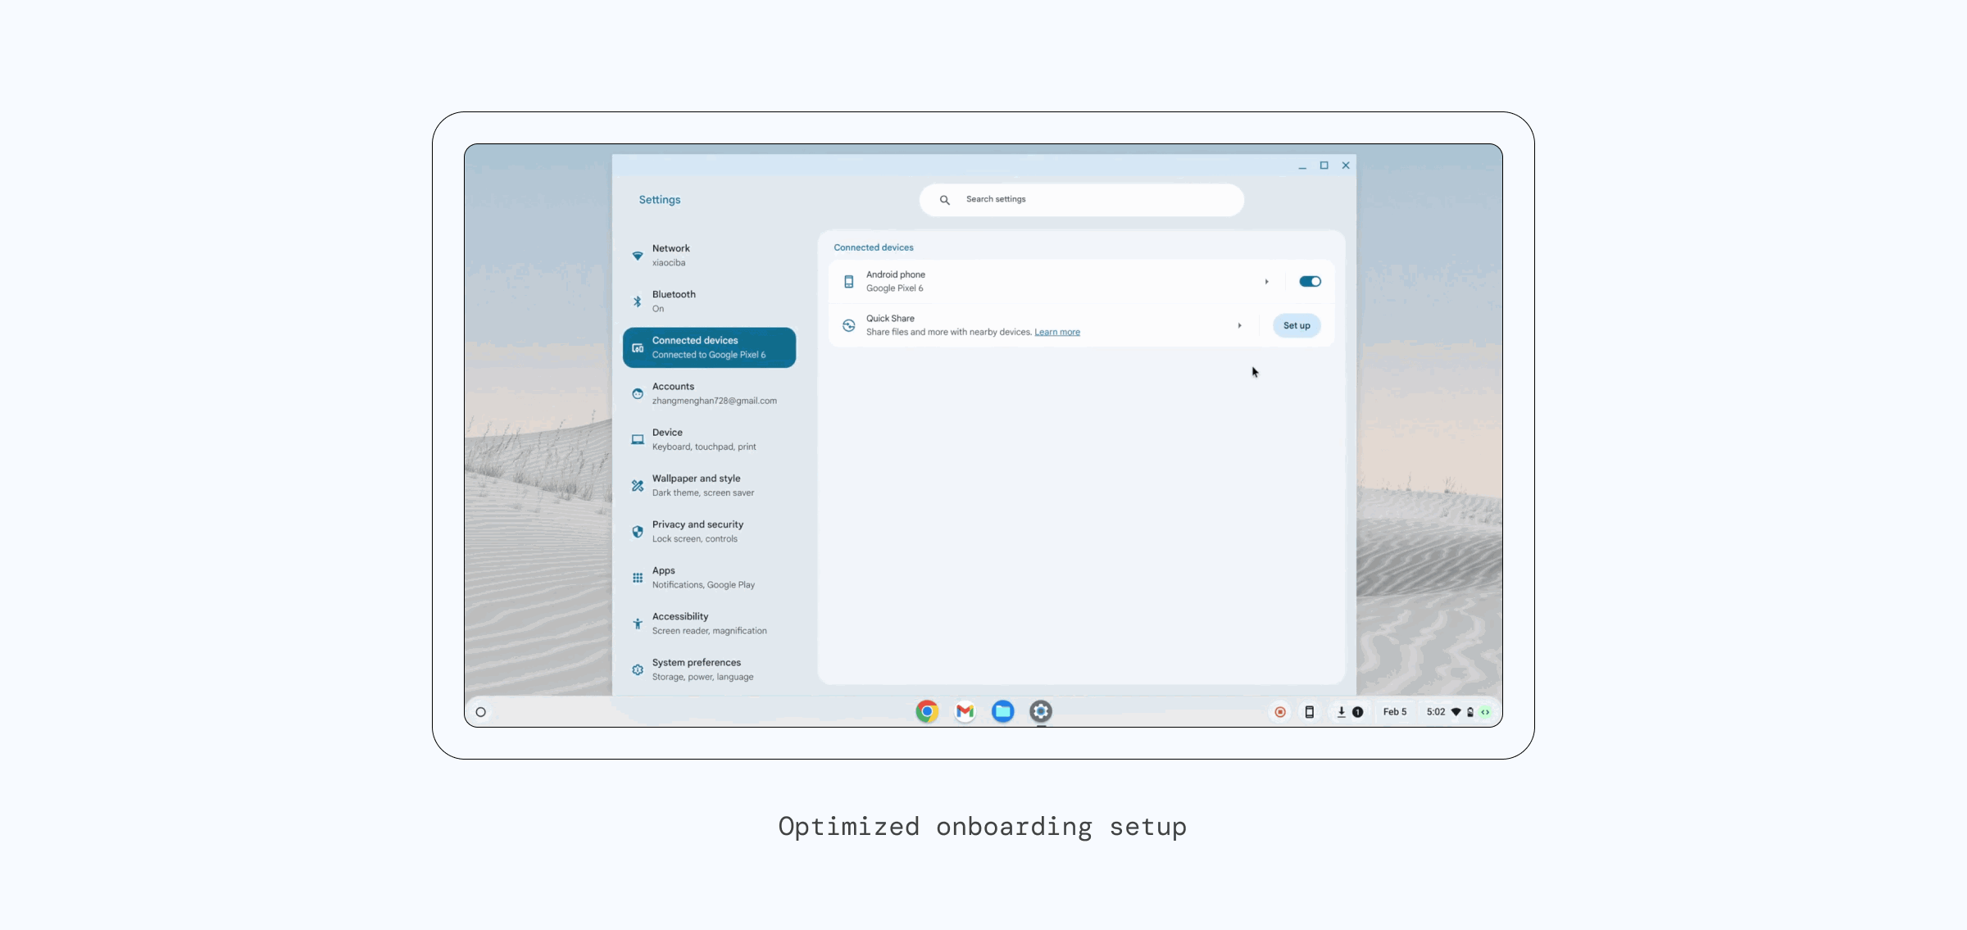1967x930 pixels.
Task: Launch Chrome from the shelf
Action: point(927,711)
